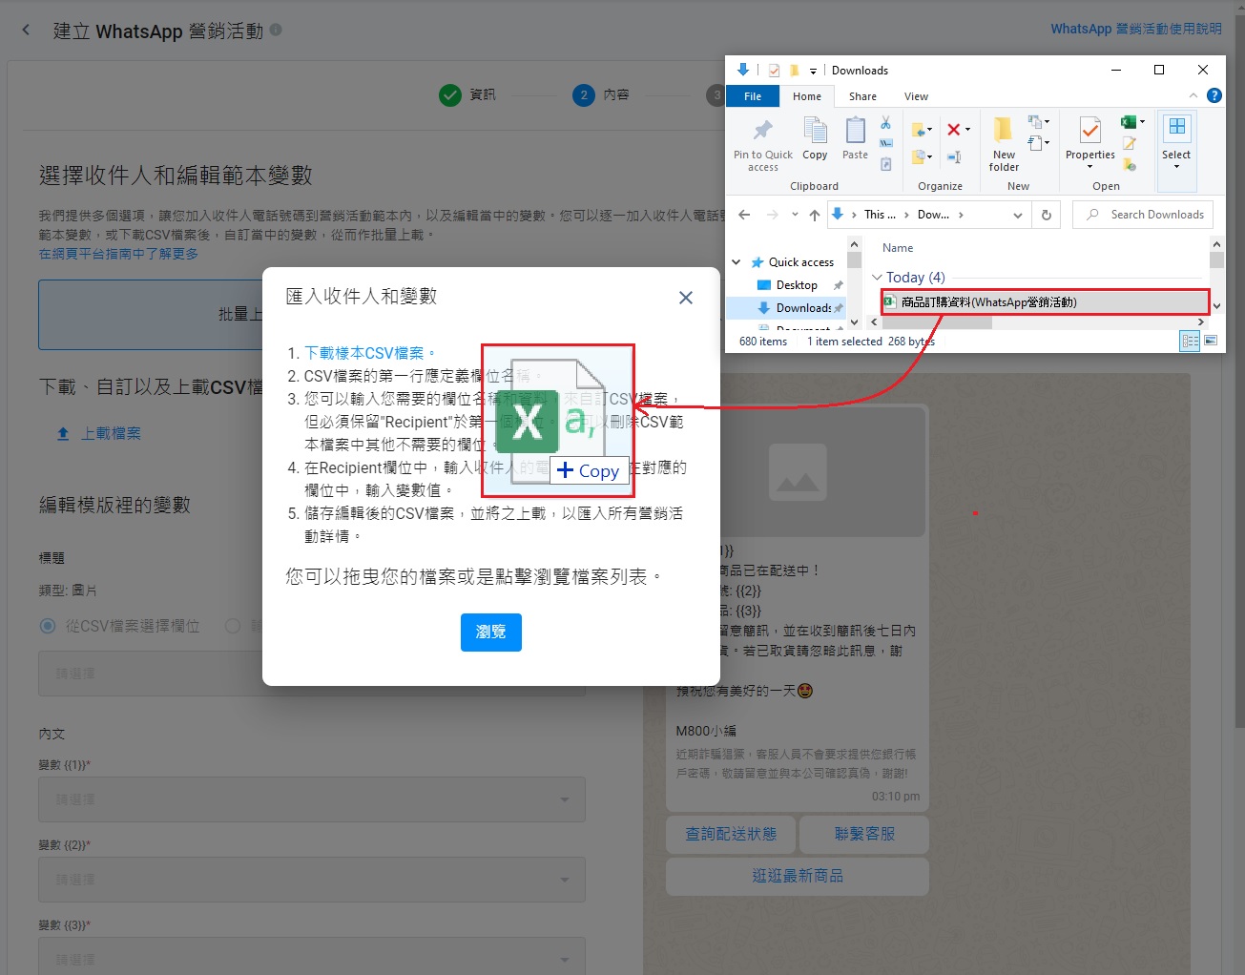Image resolution: width=1245 pixels, height=975 pixels.
Task: Switch to the Home ribbon tab
Action: [807, 96]
